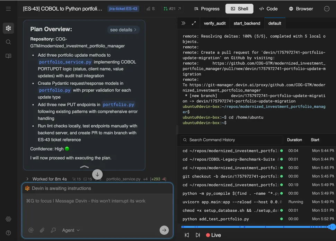Skip to previous command step

click(187, 235)
